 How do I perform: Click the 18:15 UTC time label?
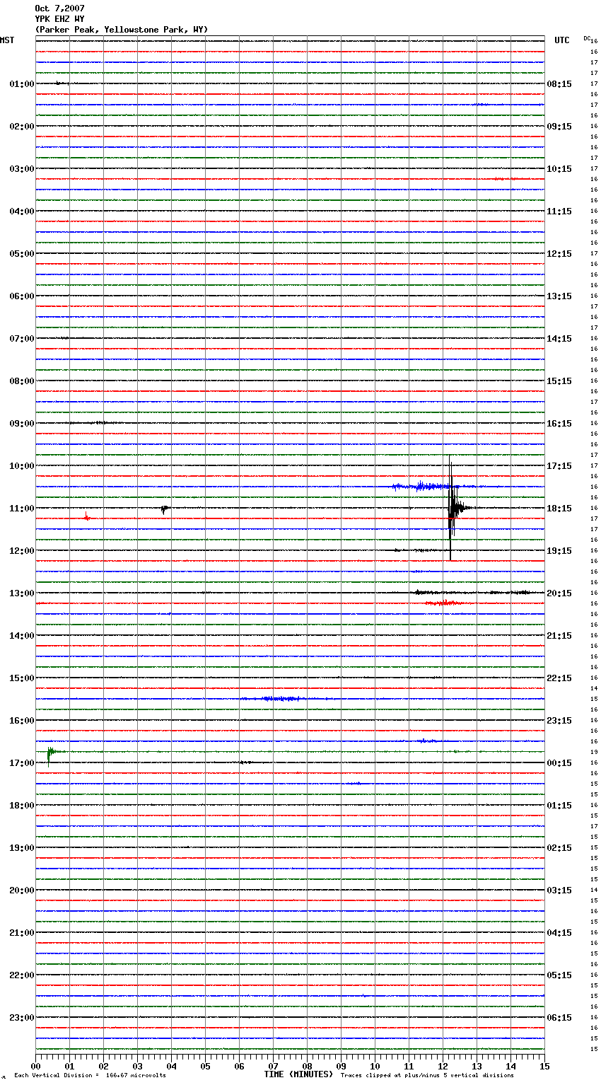(x=559, y=509)
